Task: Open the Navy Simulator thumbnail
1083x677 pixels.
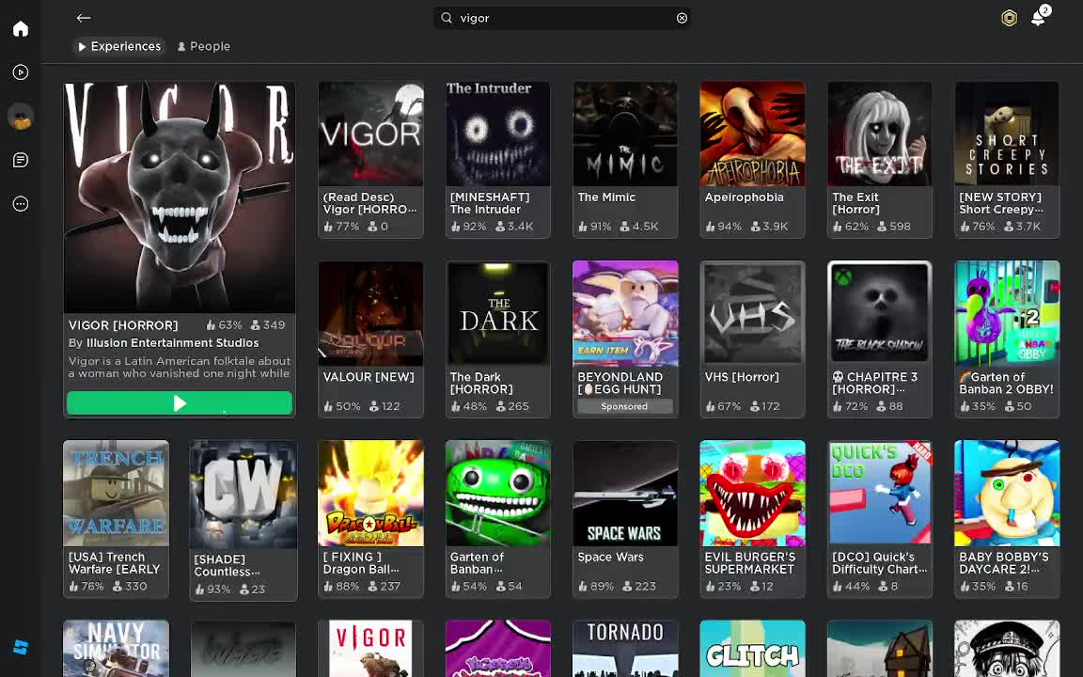Action: tap(116, 649)
